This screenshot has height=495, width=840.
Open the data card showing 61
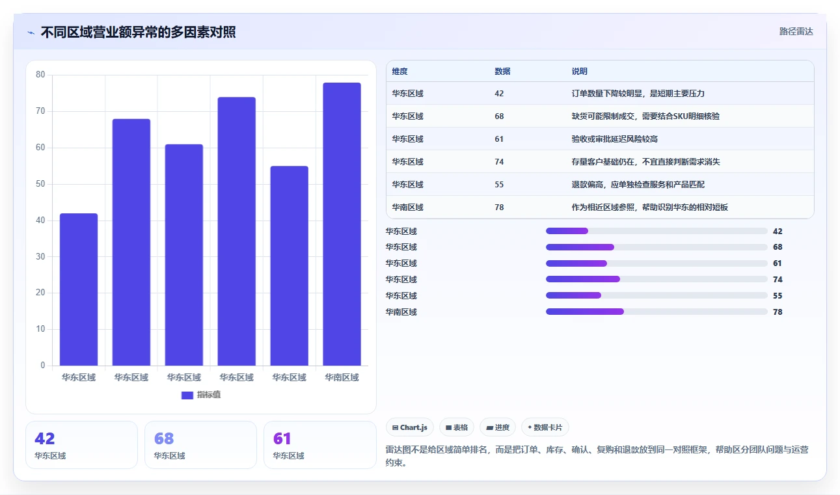click(x=320, y=445)
